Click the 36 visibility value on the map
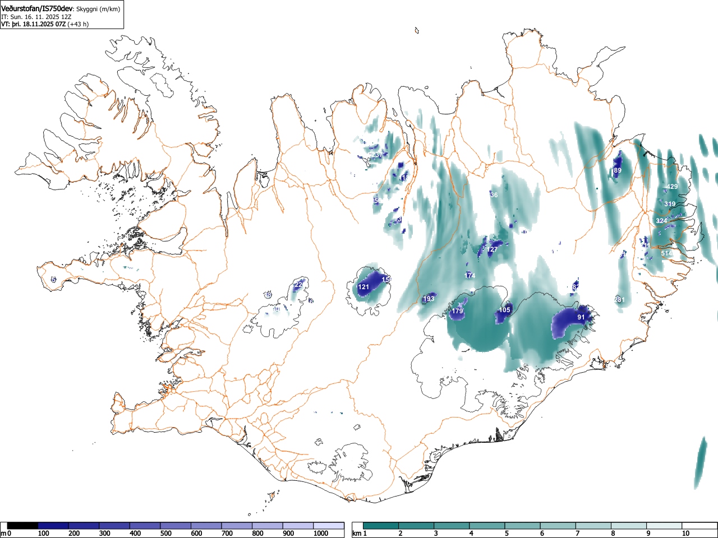718x538 pixels. point(494,195)
